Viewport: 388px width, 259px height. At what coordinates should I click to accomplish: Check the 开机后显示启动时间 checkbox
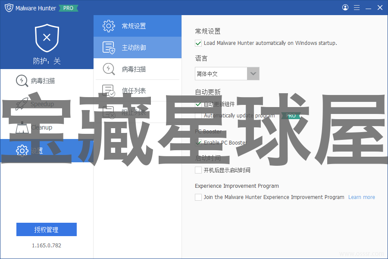(x=198, y=170)
